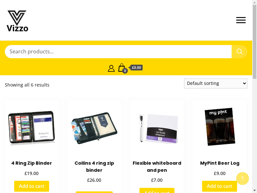Image resolution: width=257 pixels, height=193 pixels.
Task: Open Collins 4 ring zip binder image
Action: [94, 127]
